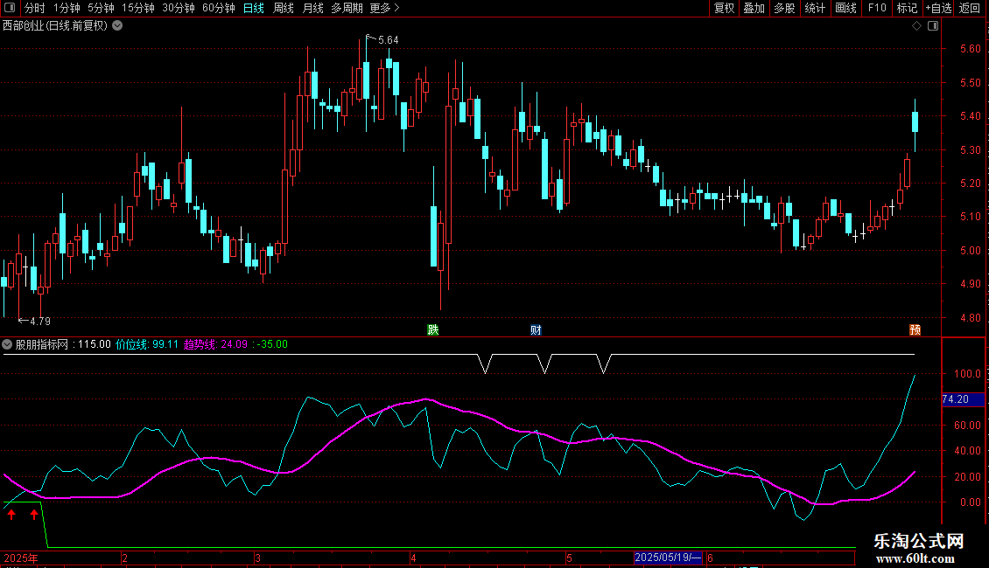Click the 5.64 high price label

(x=388, y=40)
